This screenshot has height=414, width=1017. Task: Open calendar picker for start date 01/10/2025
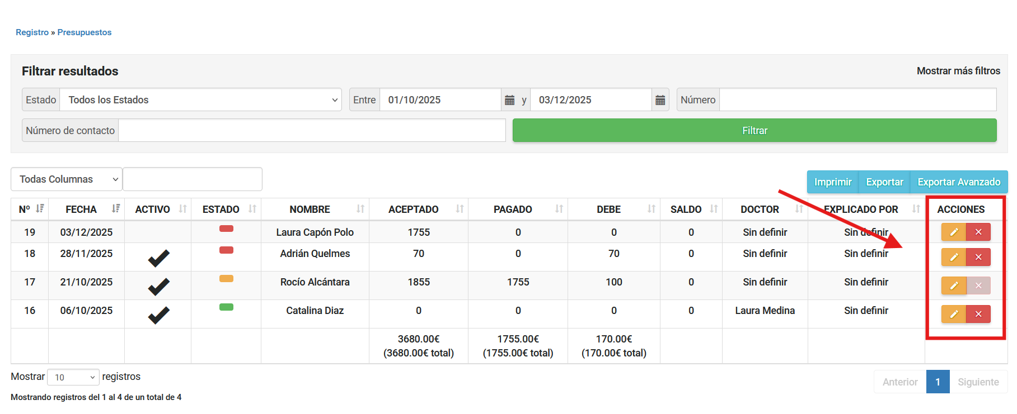[x=509, y=100]
